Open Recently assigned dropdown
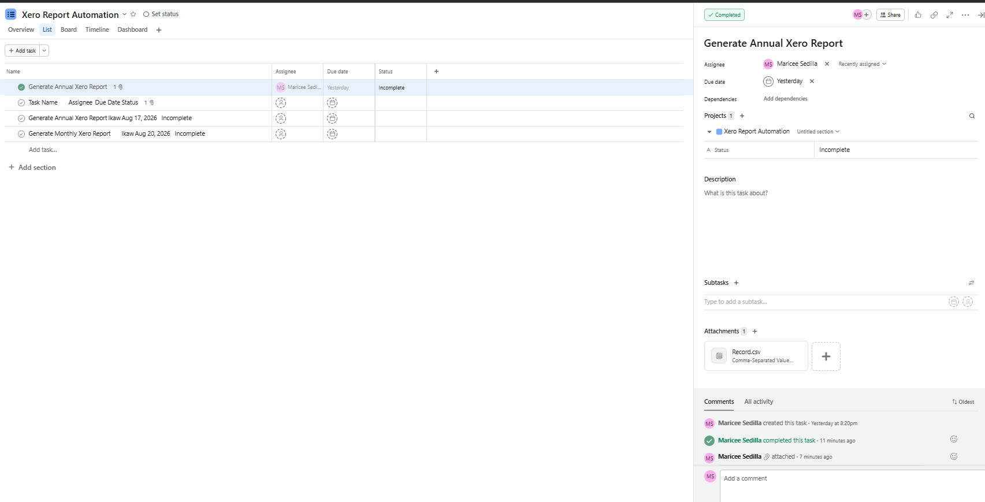The image size is (985, 502). (862, 64)
